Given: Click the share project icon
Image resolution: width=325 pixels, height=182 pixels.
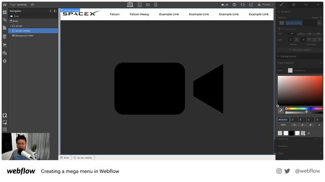Looking at the screenshot, I should pos(251,5).
